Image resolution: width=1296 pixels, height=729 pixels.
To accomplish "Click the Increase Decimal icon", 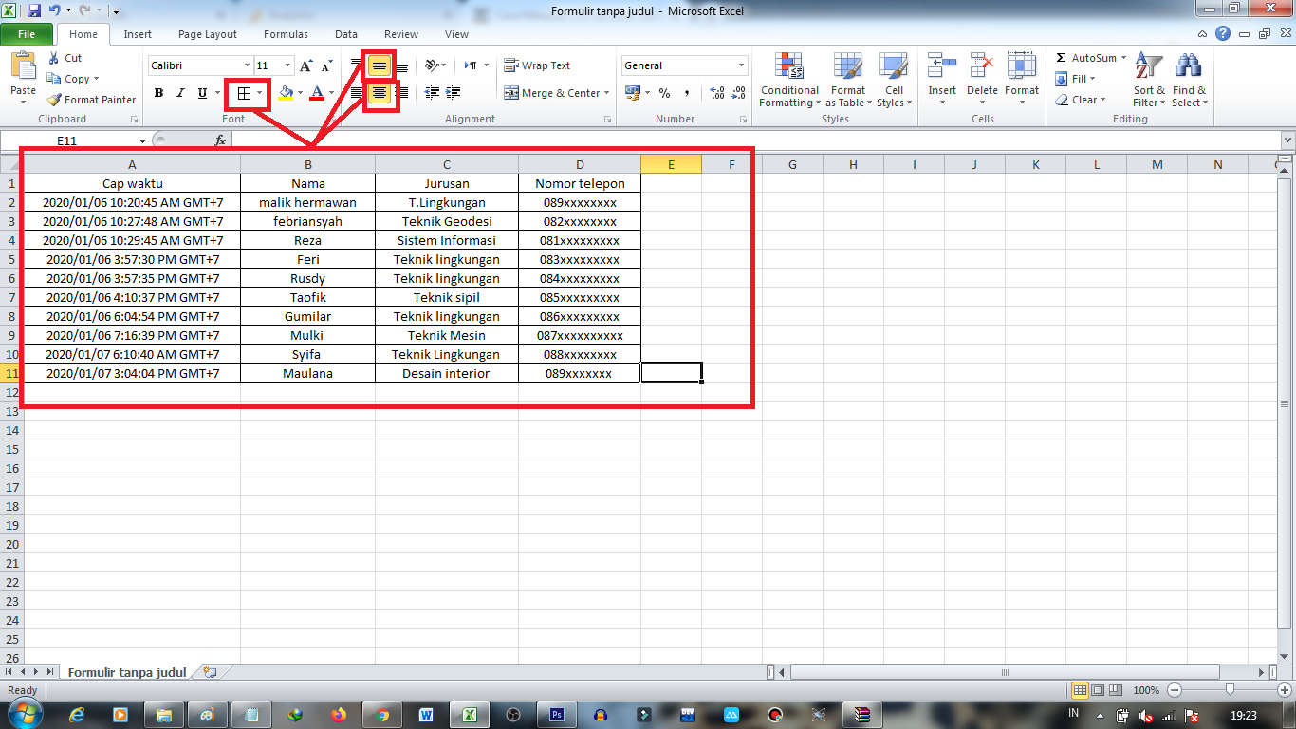I will click(x=718, y=94).
